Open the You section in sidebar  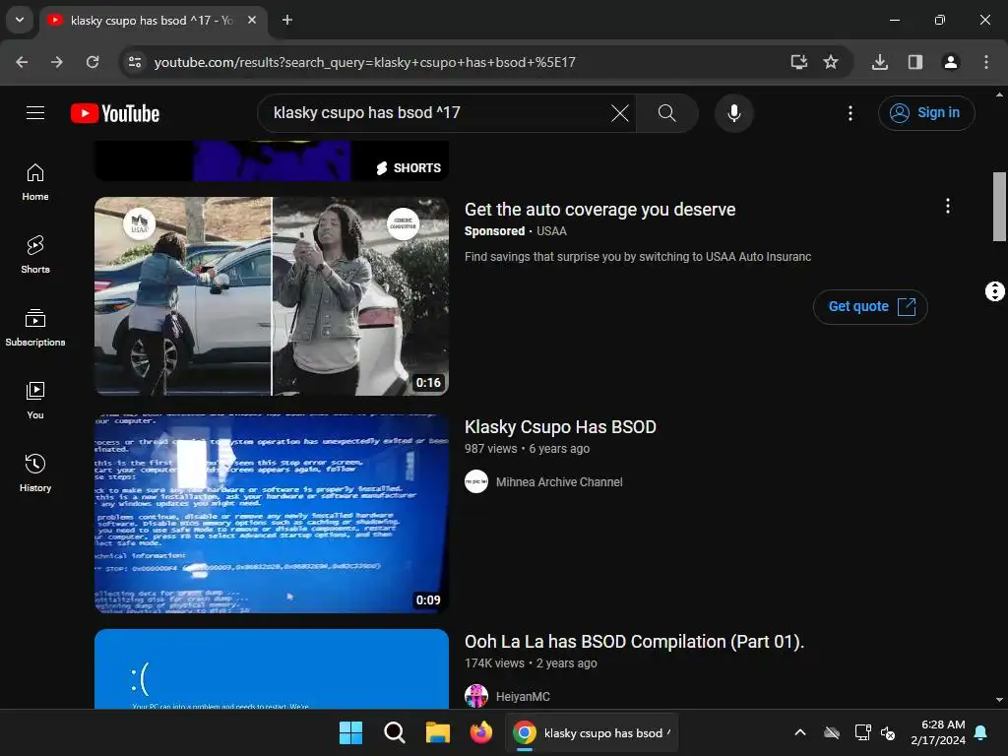click(35, 400)
